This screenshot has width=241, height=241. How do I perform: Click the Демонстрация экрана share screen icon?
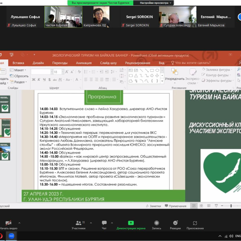pyautogui.click(x=131, y=223)
